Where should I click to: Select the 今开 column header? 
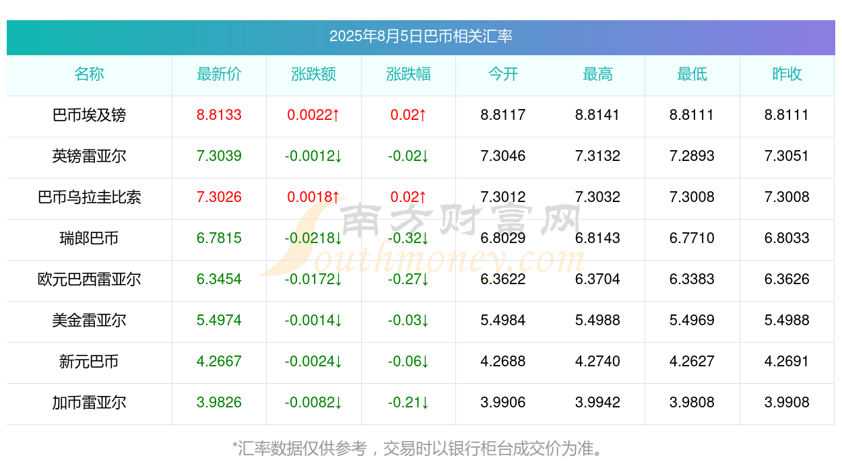tap(503, 74)
